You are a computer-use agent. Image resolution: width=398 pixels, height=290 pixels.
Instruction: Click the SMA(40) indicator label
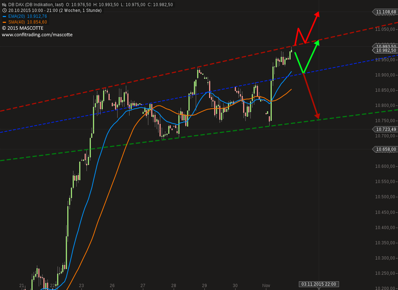pos(17,22)
